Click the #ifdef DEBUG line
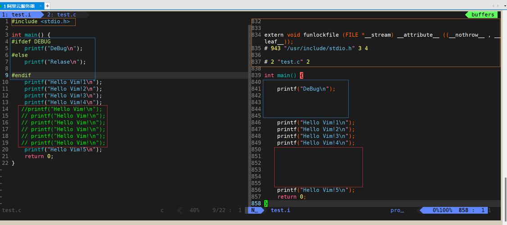 tap(31, 42)
